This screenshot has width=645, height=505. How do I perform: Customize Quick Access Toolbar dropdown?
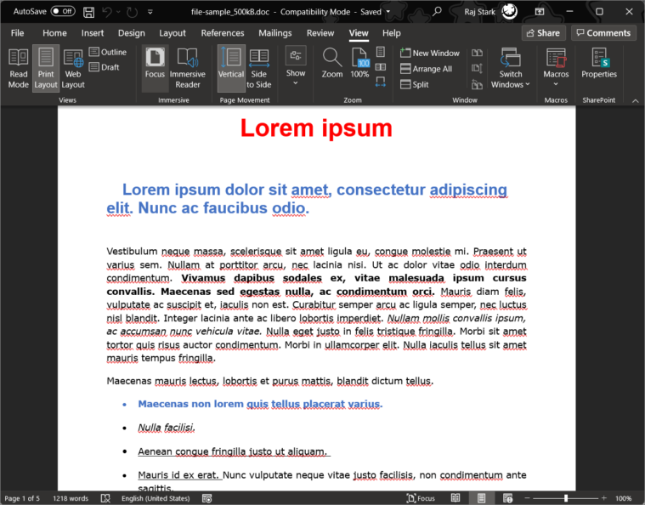click(x=150, y=12)
